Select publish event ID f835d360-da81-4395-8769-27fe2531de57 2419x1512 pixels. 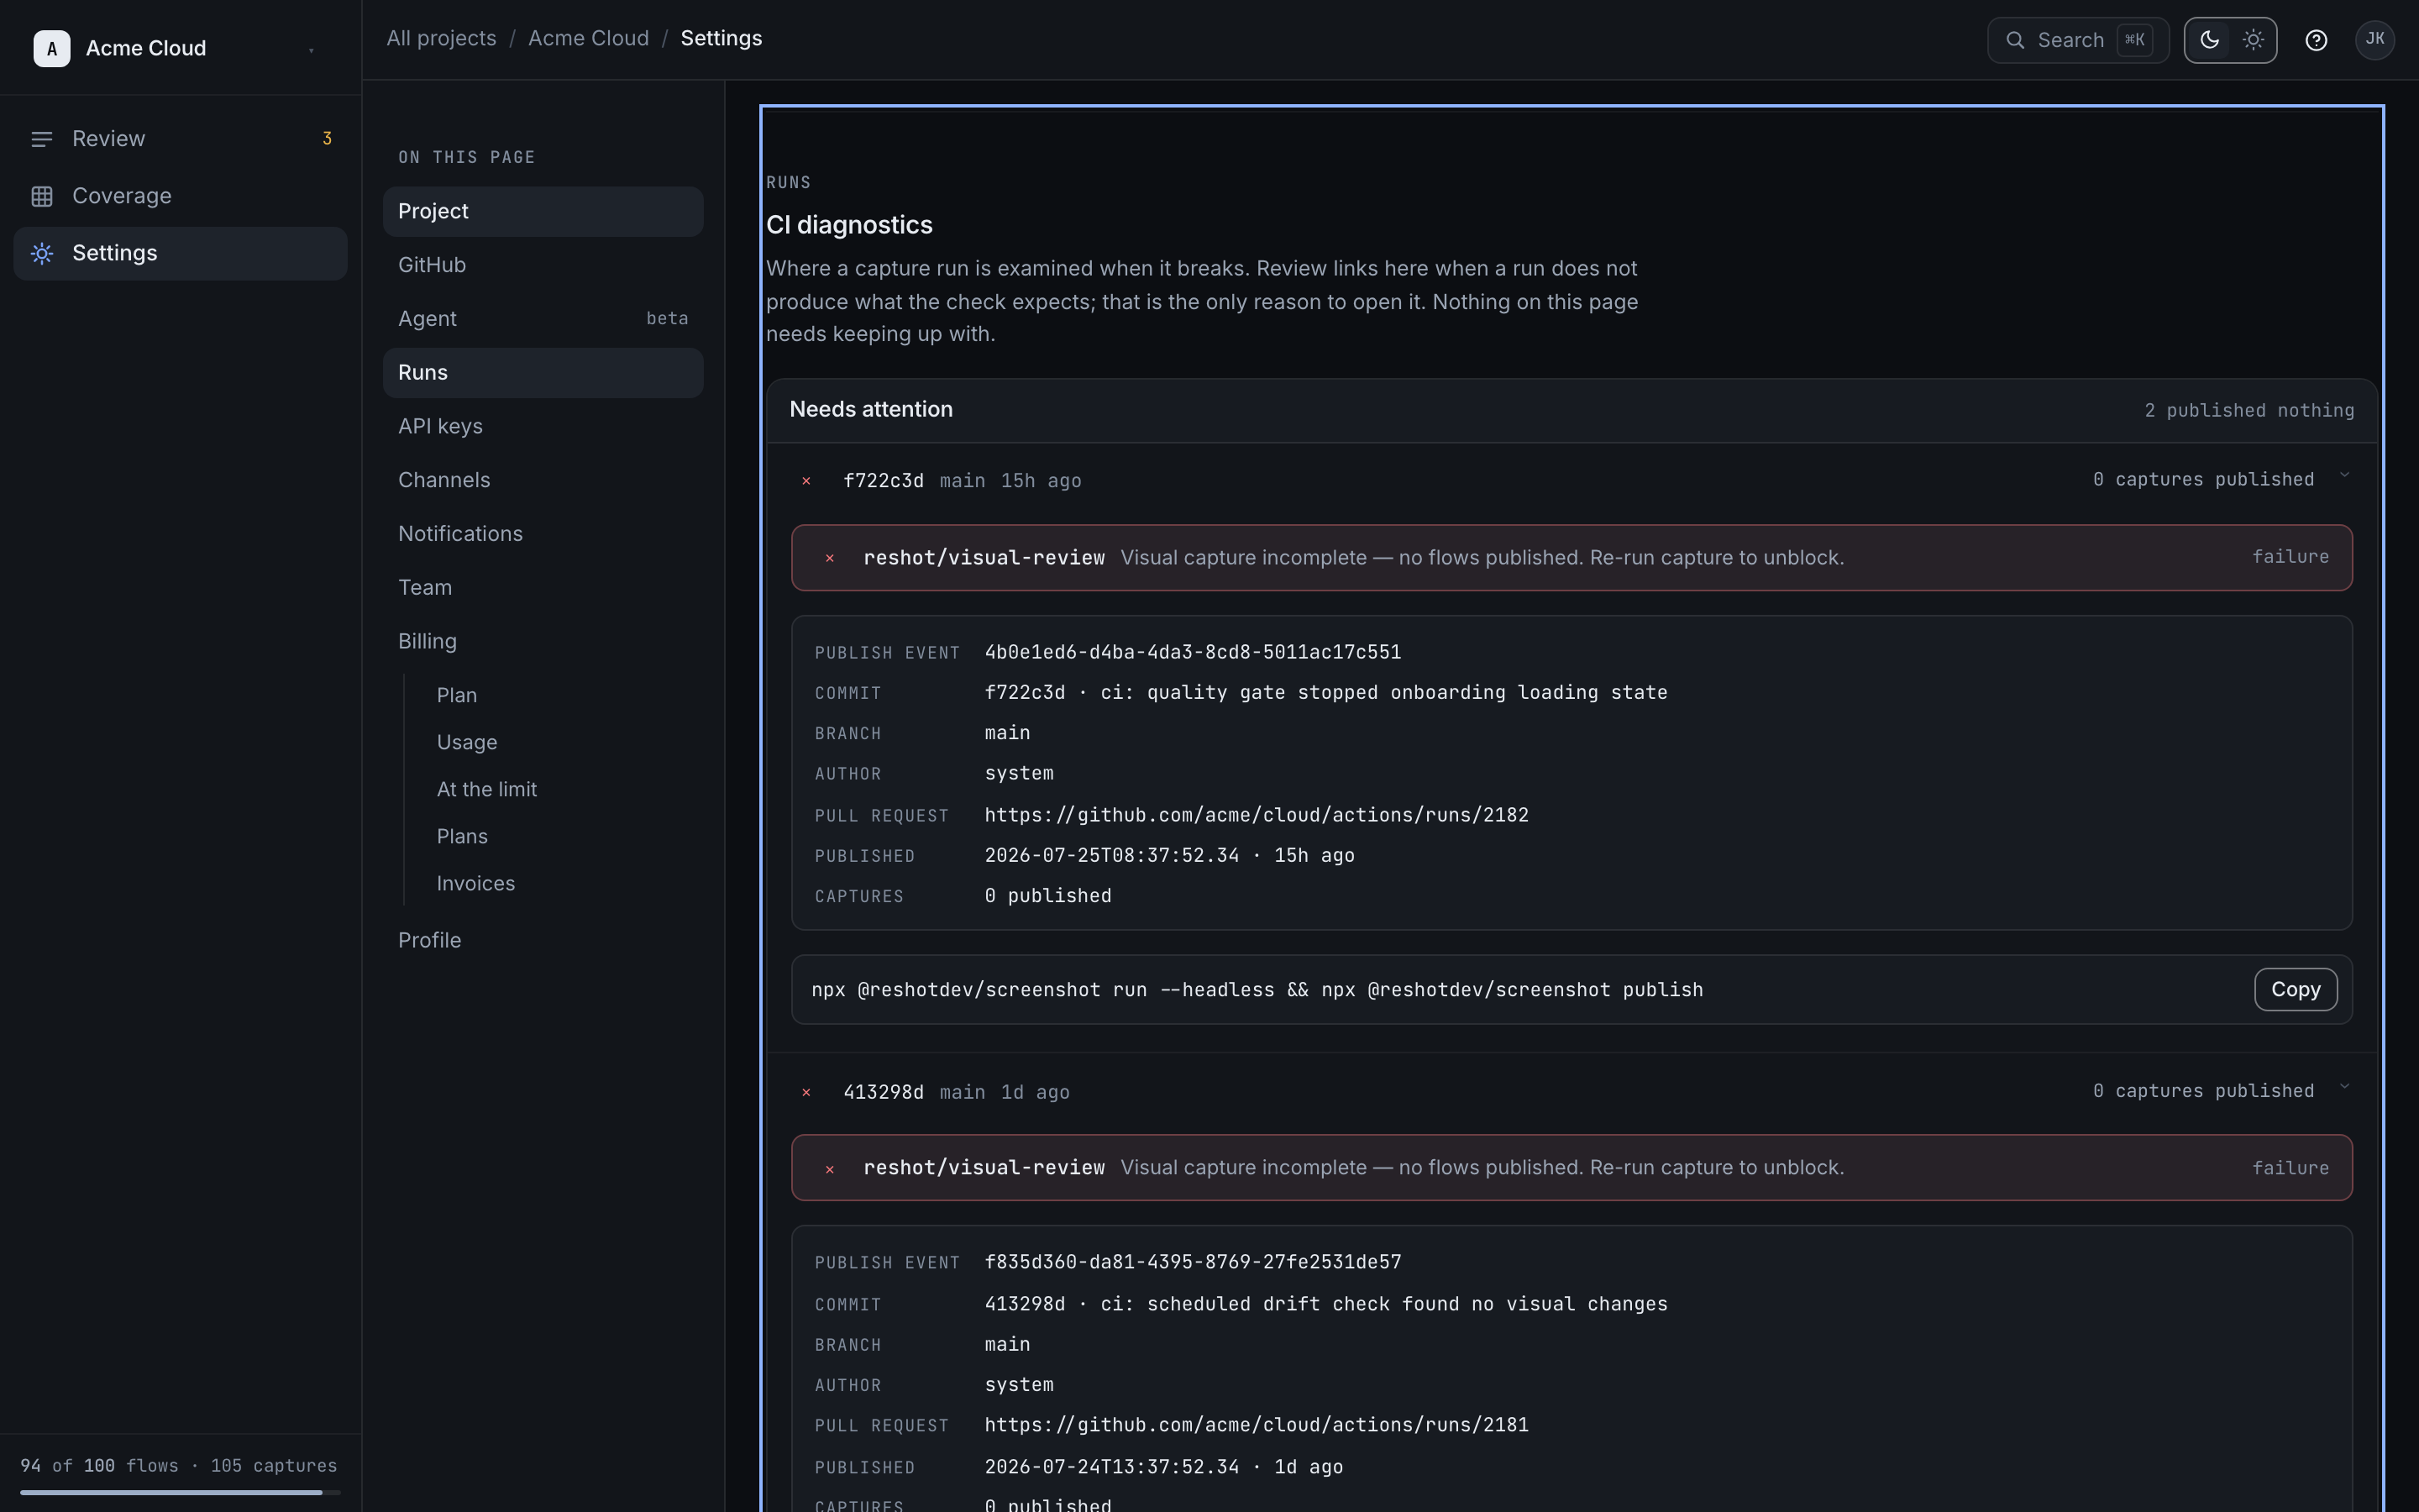click(1193, 1262)
